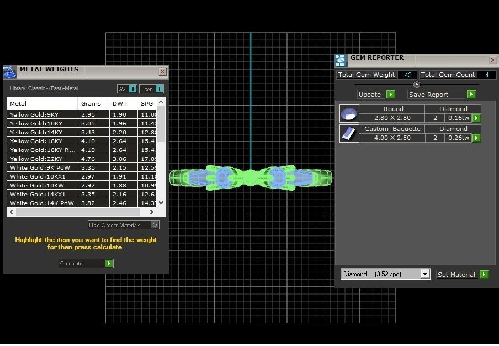
Task: Select the Yellow Gold:9KY row
Action: 82,114
